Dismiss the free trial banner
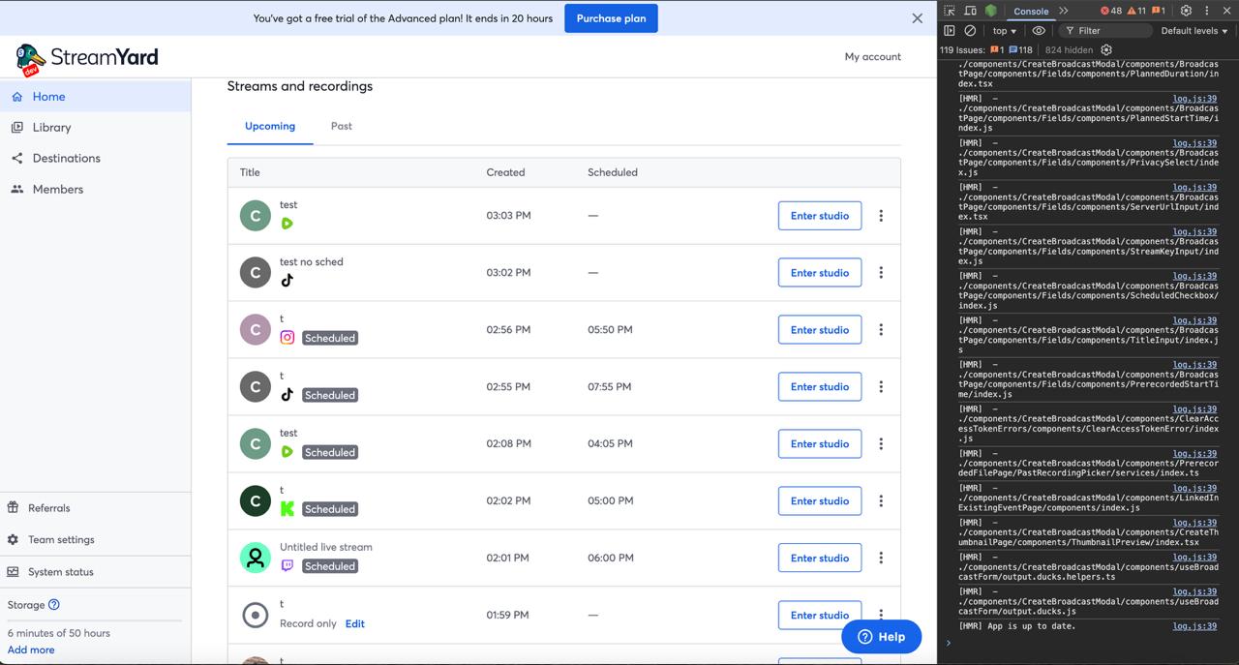The width and height of the screenshot is (1239, 665). pyautogui.click(x=918, y=18)
